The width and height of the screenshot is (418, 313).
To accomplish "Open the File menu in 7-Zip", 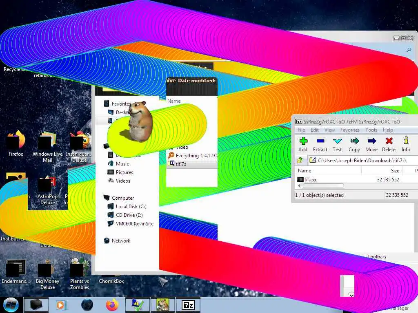I will pos(301,130).
